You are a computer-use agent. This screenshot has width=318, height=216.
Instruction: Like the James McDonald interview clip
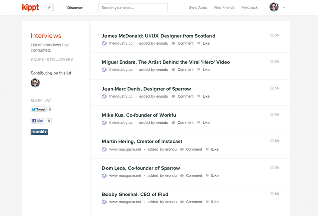pos(203,44)
